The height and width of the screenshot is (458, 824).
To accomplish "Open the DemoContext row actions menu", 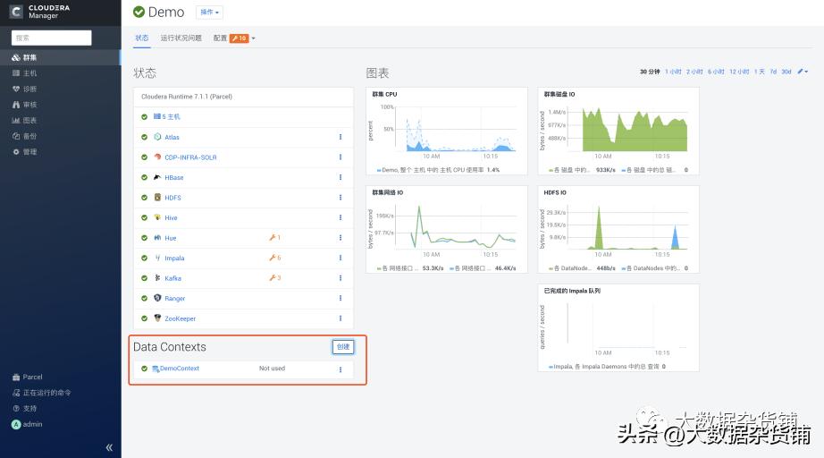I will click(341, 369).
